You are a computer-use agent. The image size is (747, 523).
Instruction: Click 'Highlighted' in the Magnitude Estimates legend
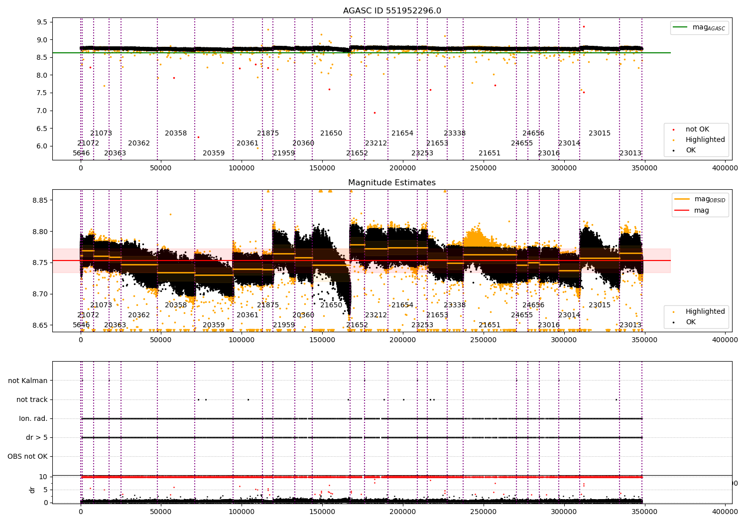(705, 312)
